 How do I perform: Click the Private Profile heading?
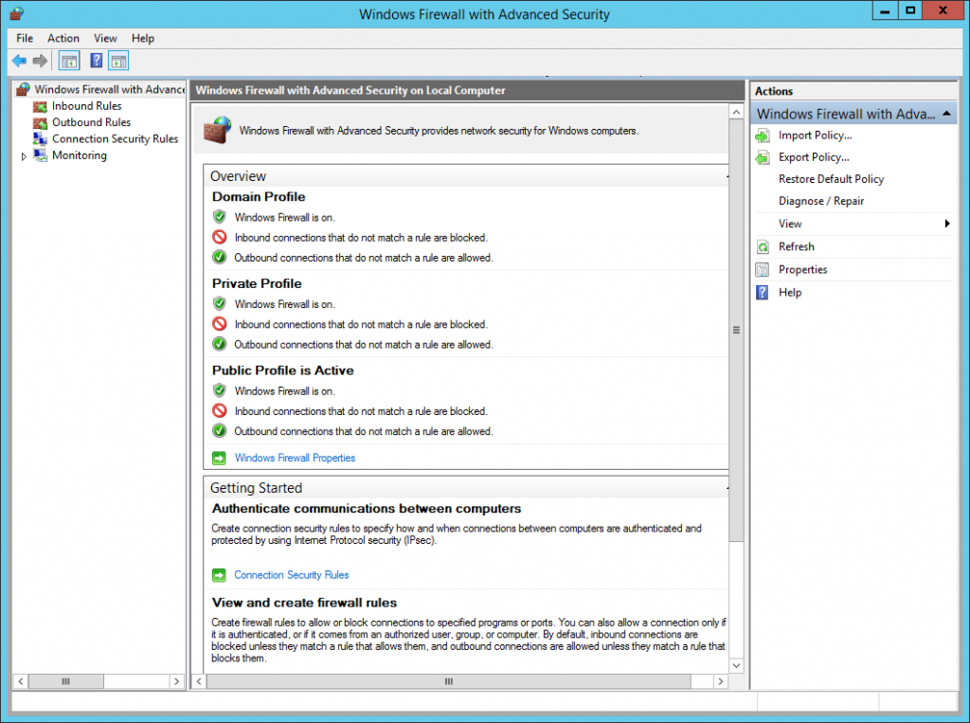tap(257, 283)
